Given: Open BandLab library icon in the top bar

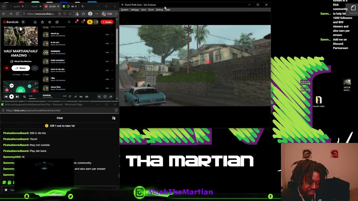Looking at the screenshot, I should point(42,22).
